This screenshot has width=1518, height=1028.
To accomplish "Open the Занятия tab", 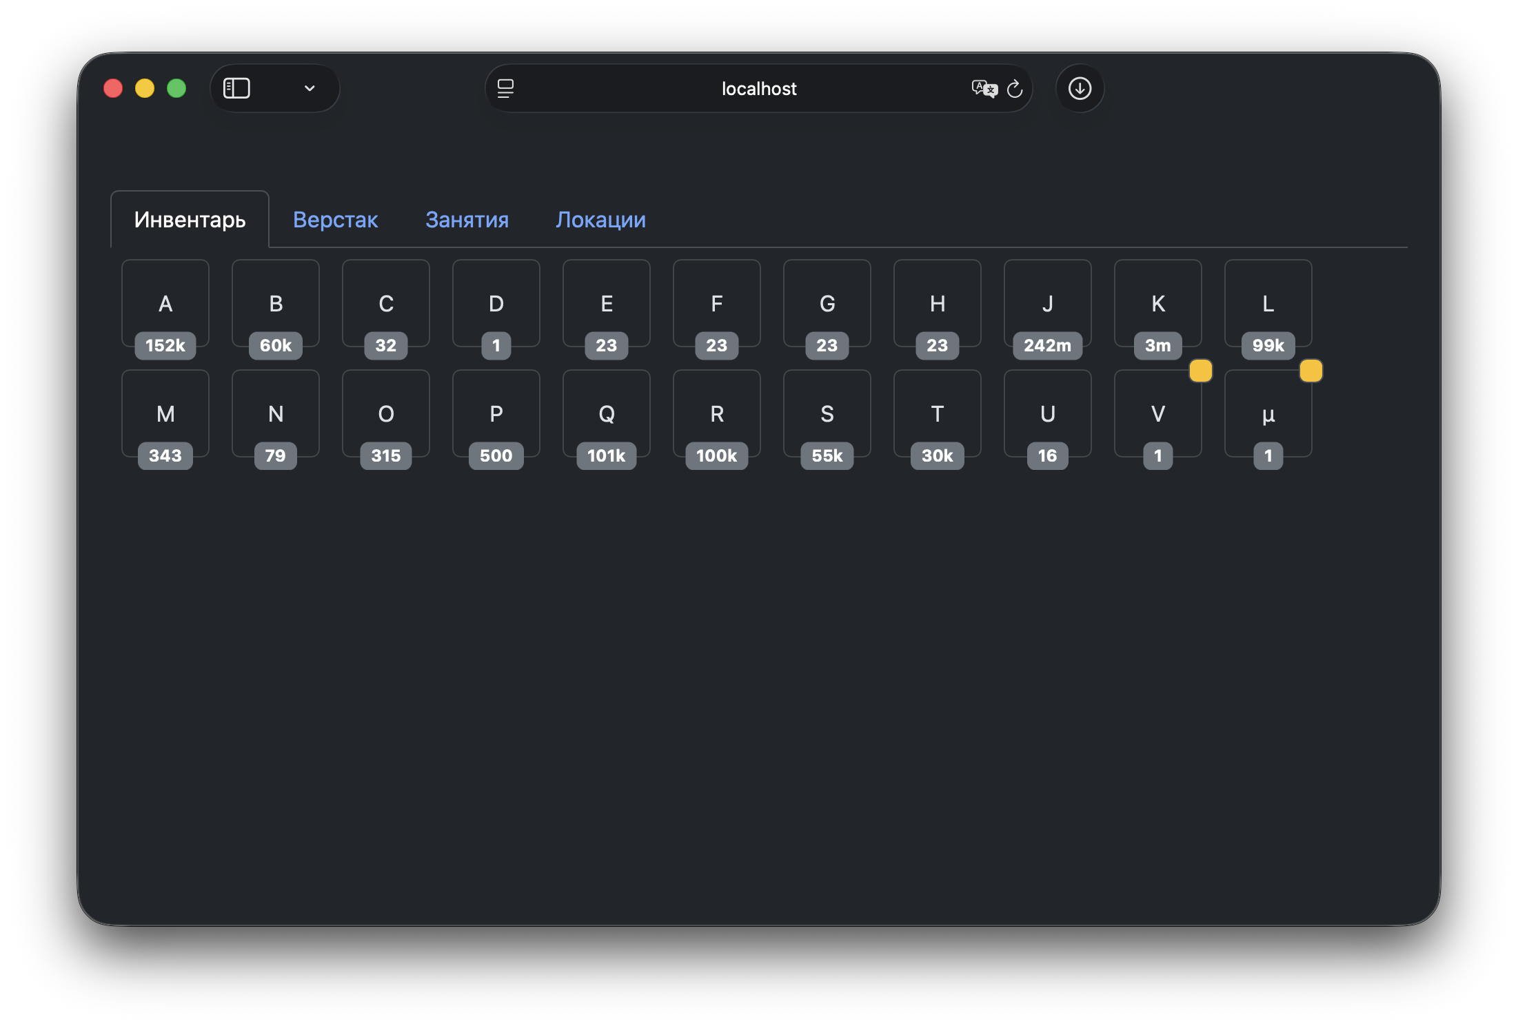I will pyautogui.click(x=467, y=220).
